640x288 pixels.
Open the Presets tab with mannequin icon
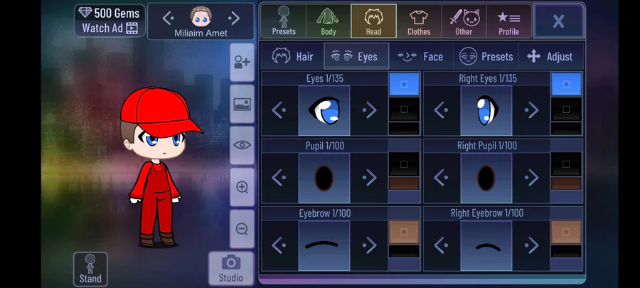point(284,21)
